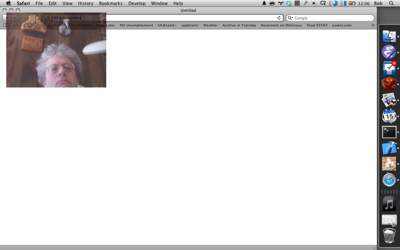Click the coffee cup menu bar icon
400x250 pixels.
tap(272, 3)
